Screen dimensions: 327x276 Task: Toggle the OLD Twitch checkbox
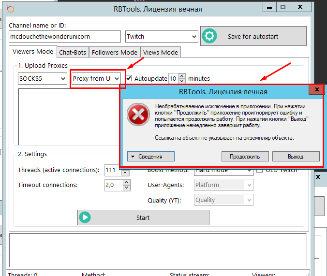click(x=260, y=170)
